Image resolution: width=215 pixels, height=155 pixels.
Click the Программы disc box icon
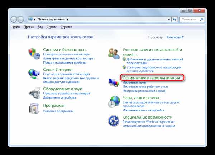(x=34, y=108)
